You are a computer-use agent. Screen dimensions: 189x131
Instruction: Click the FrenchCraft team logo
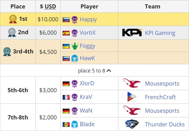point(132,97)
